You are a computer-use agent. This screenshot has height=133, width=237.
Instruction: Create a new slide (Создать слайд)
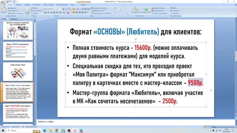[27, 11]
